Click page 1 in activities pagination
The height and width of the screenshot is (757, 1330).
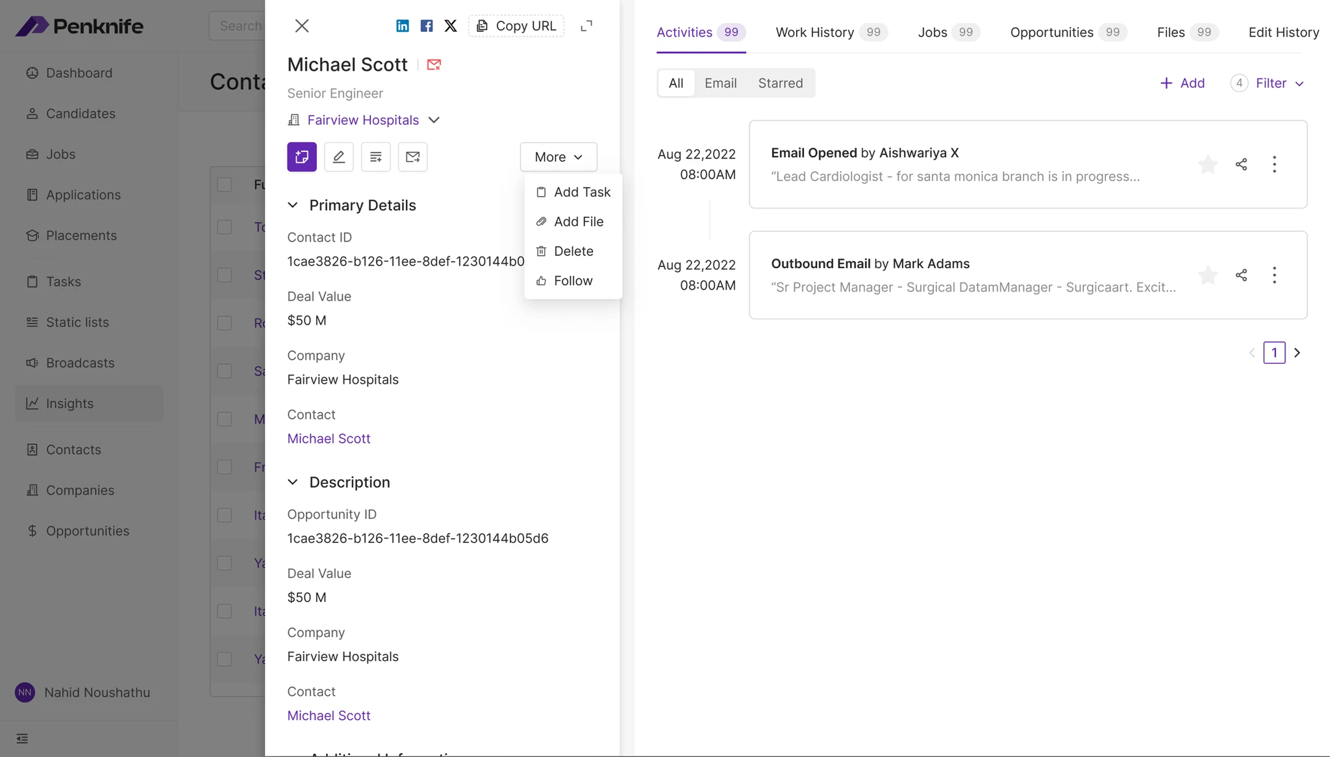point(1274,353)
